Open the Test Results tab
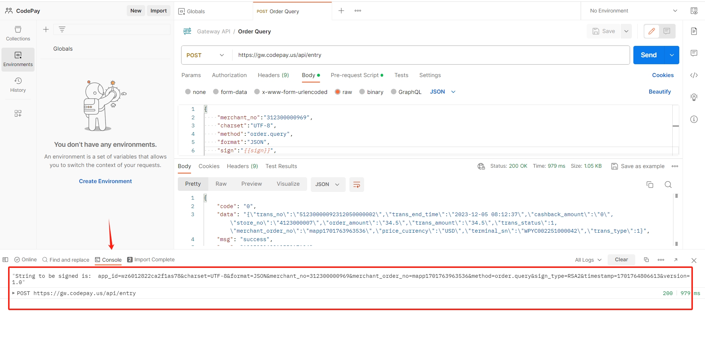Viewport: 705px width, 349px height. pyautogui.click(x=281, y=166)
